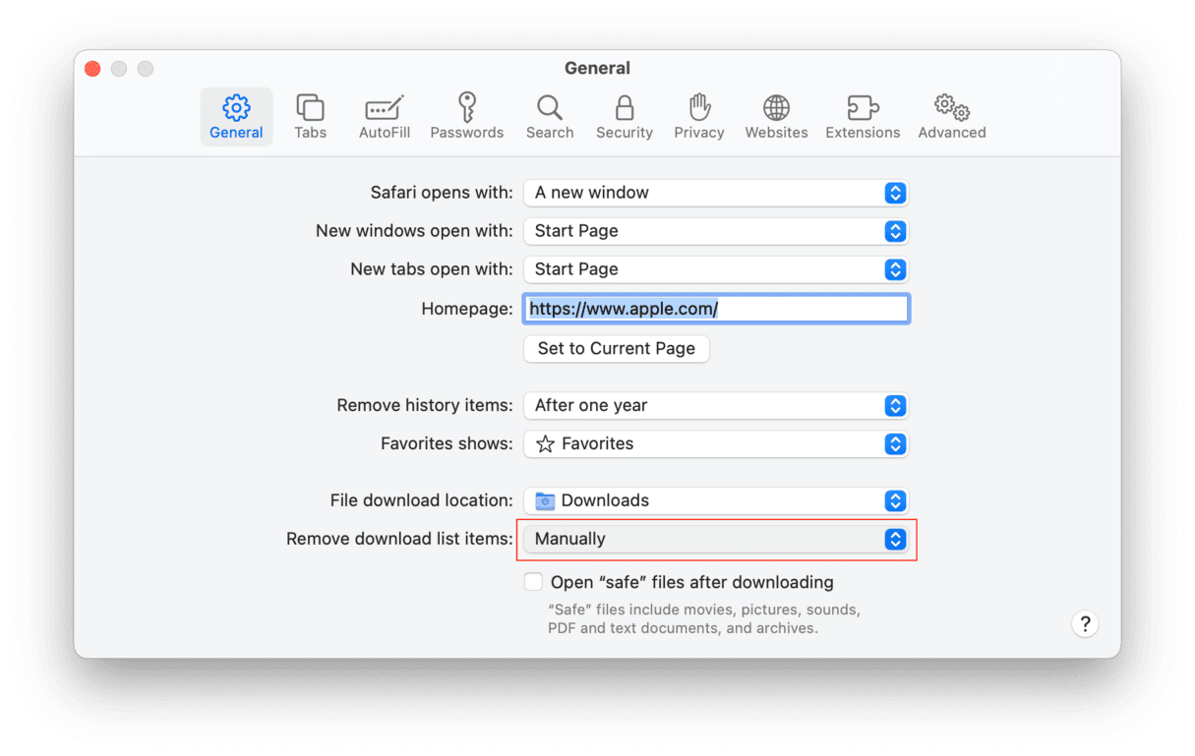Select the Search magnifier tab
This screenshot has width=1195, height=756.
click(x=550, y=117)
